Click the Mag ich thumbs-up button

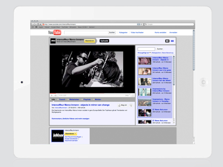(x=122, y=105)
